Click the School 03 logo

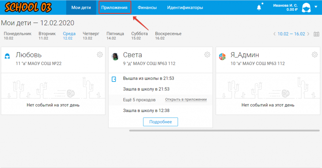tap(28, 8)
